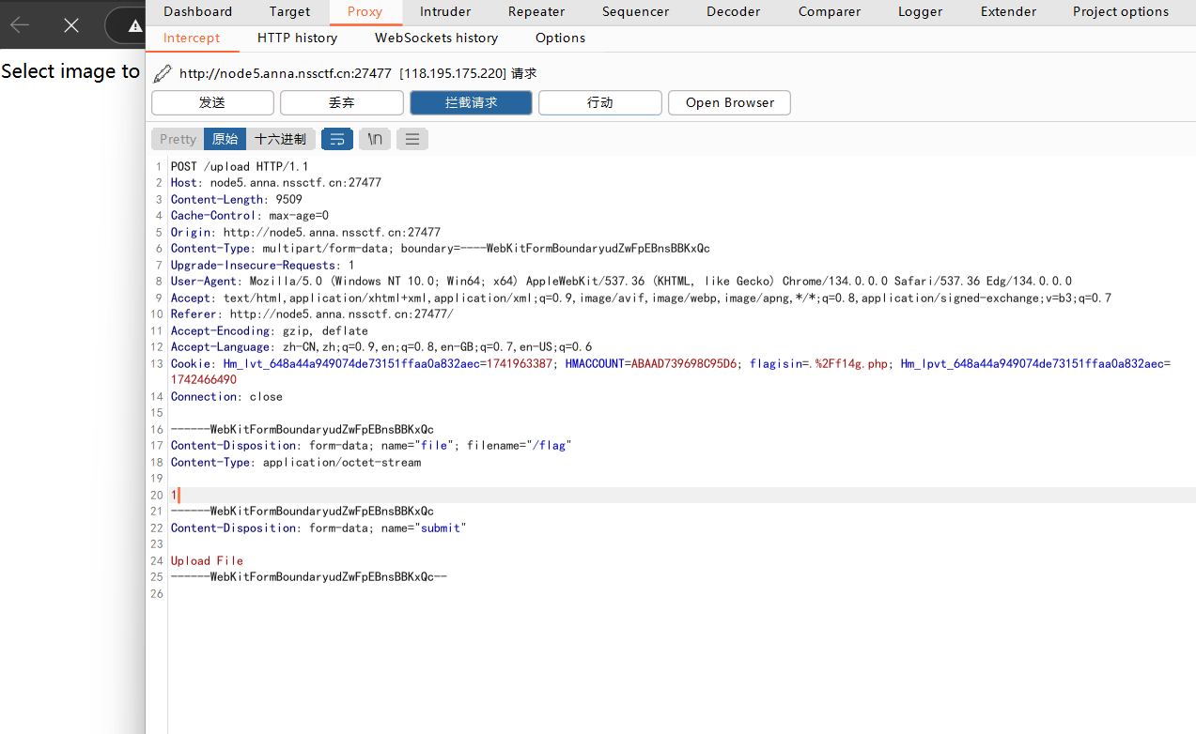Screen dimensions: 1196x734
Task: Toggle the 拦截请求 intercept button off
Action: [x=471, y=102]
